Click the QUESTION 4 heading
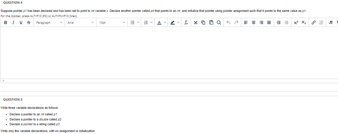Screen dimensions: 338x134 point(13,3)
